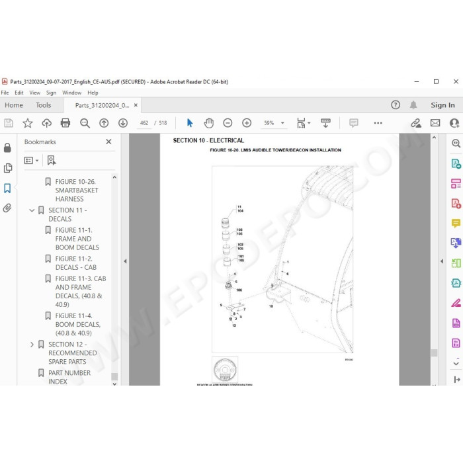Find current bookmark icon
This screenshot has width=463, height=463.
click(x=52, y=160)
